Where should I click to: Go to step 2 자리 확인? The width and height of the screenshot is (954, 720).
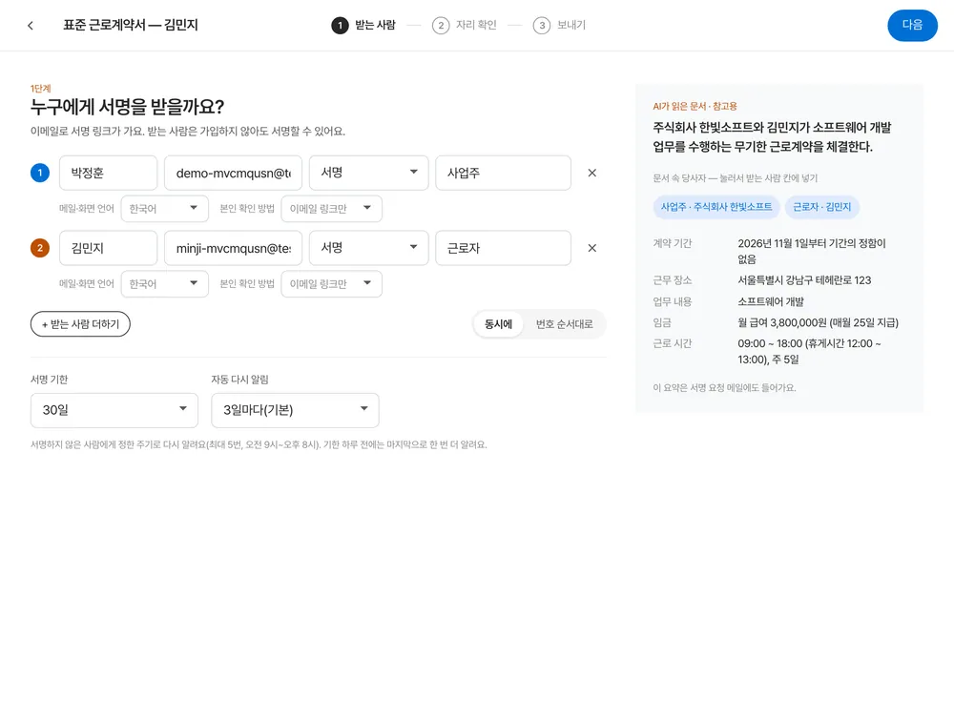pos(465,25)
